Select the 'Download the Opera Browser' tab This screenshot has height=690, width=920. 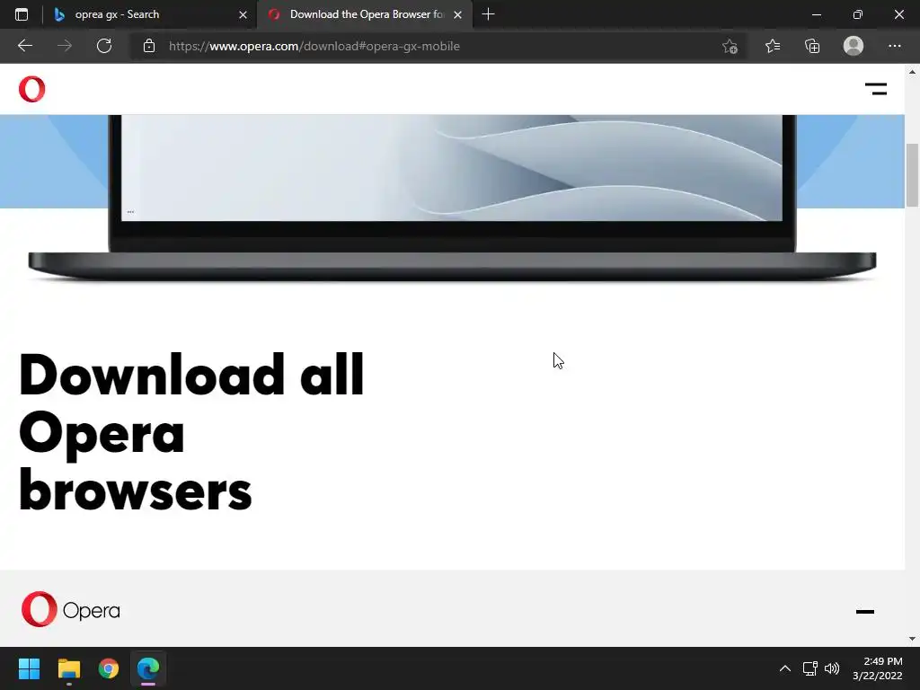[367, 14]
